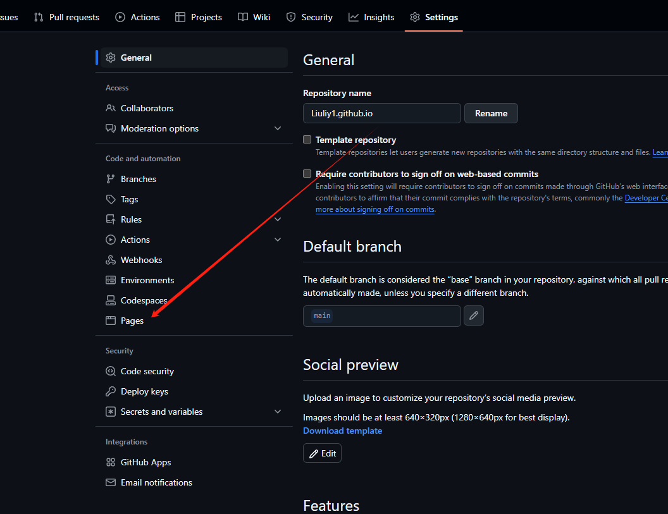Click the 'Repository name' label
668x514 pixels.
click(x=337, y=94)
